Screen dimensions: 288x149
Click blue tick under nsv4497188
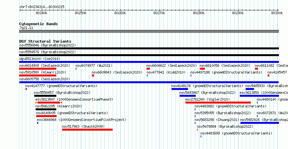[191, 75]
